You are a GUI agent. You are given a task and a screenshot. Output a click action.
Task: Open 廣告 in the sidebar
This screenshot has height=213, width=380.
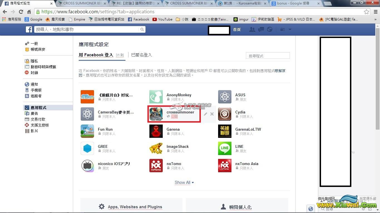[34, 113]
